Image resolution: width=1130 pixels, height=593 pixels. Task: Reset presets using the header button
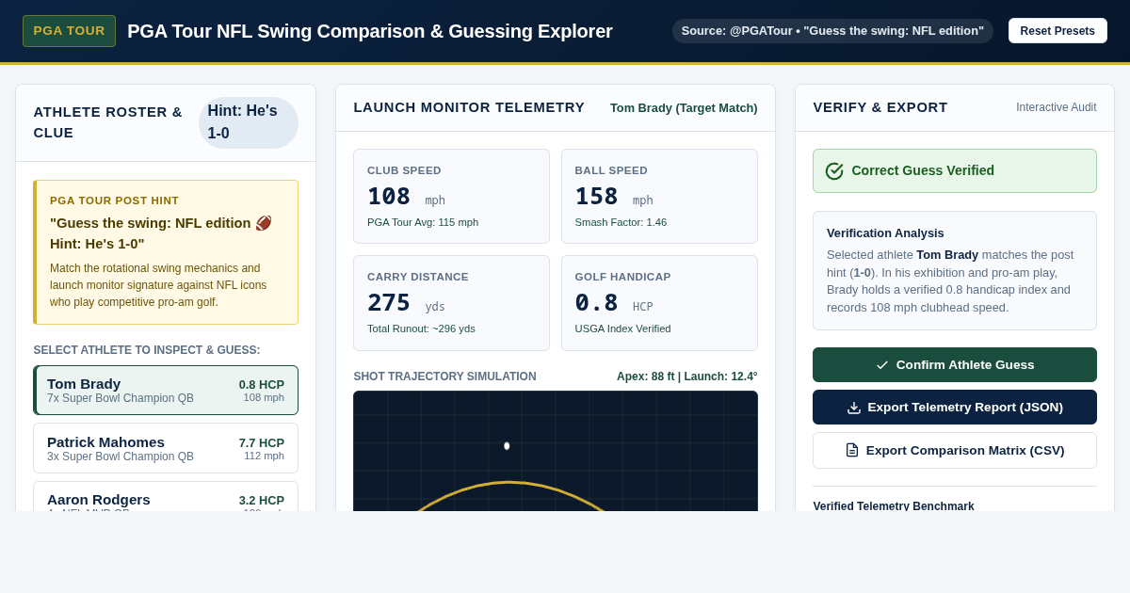tap(1057, 31)
